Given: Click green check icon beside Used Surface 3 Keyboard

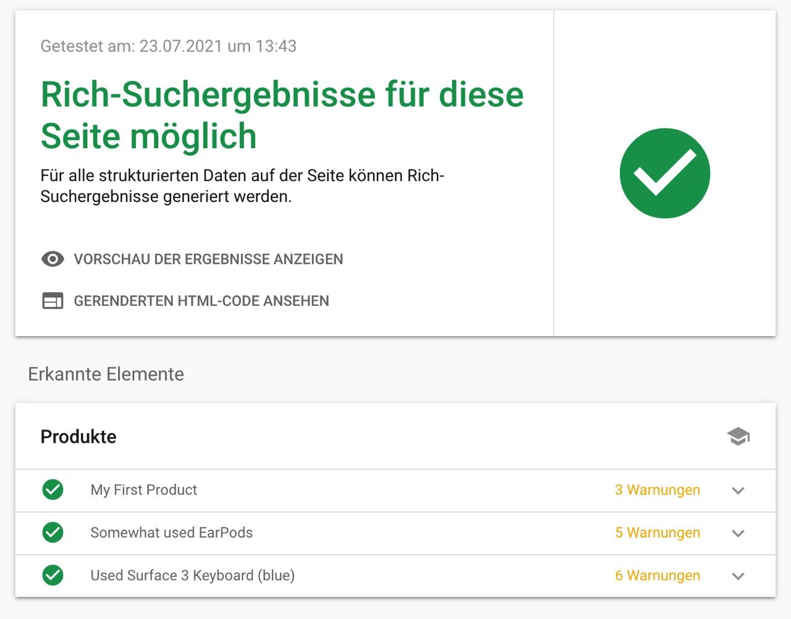Looking at the screenshot, I should (53, 575).
